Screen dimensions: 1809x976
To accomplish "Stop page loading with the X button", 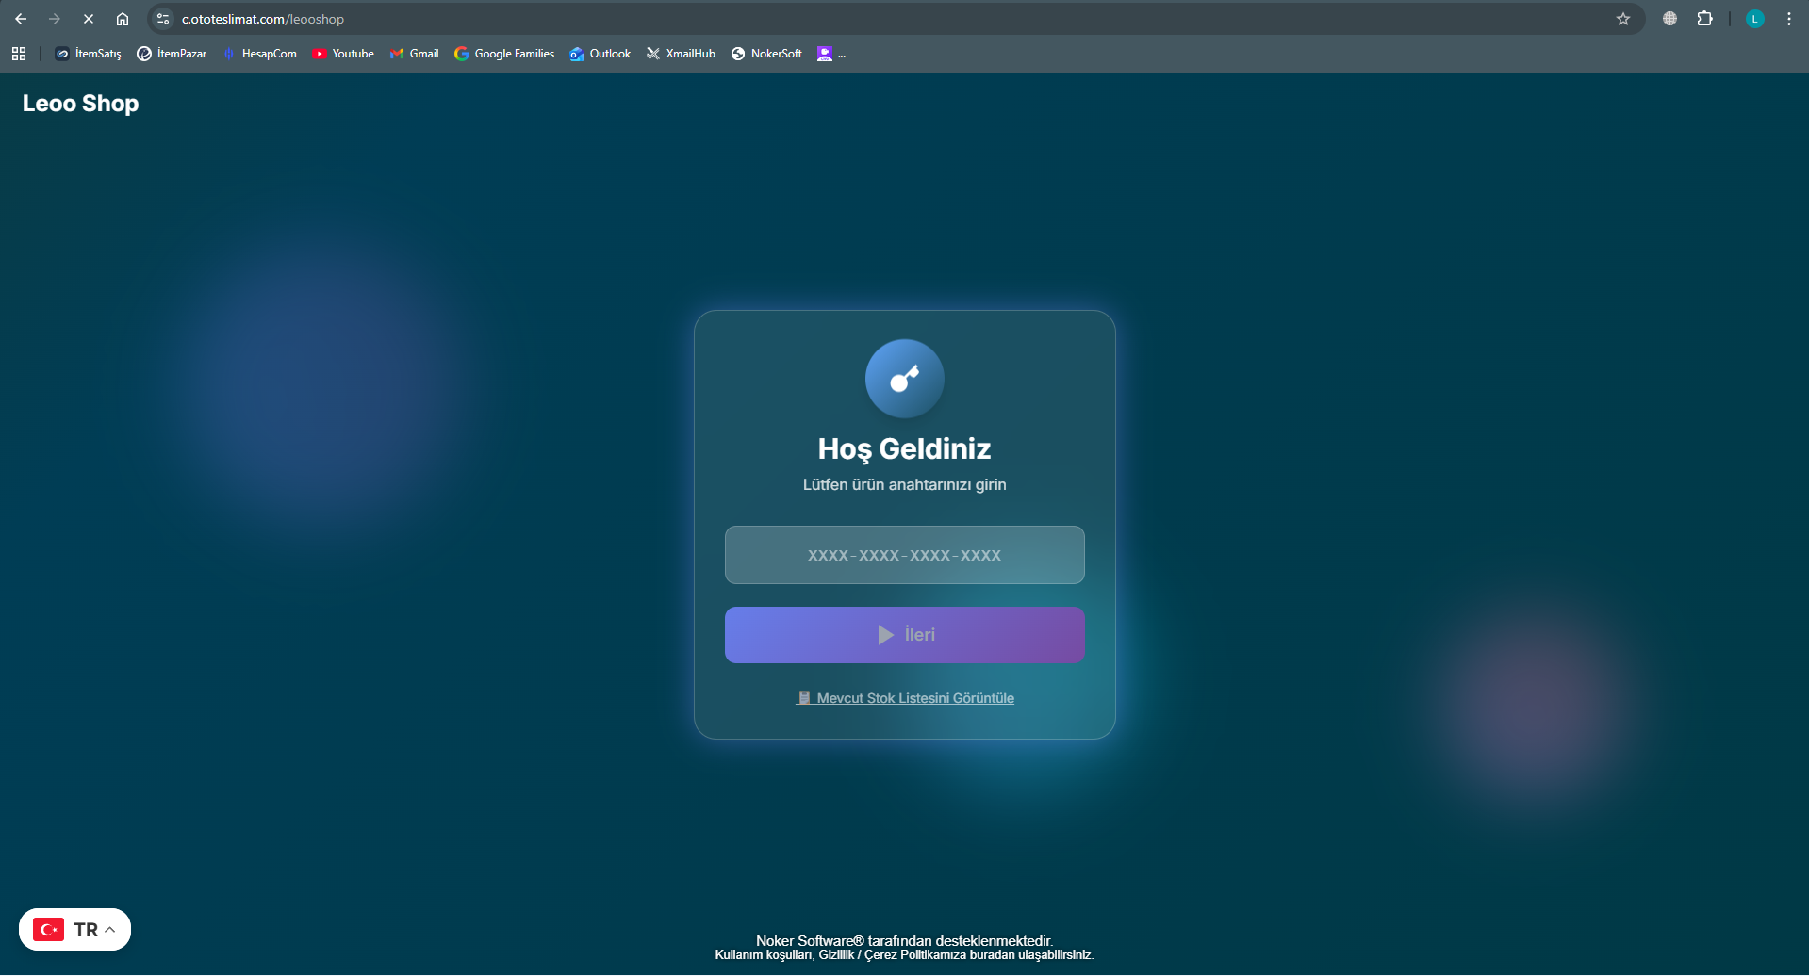I will tap(89, 19).
